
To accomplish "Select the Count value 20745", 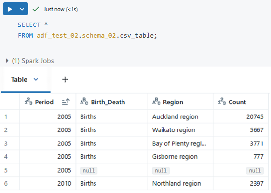I will (x=255, y=117).
